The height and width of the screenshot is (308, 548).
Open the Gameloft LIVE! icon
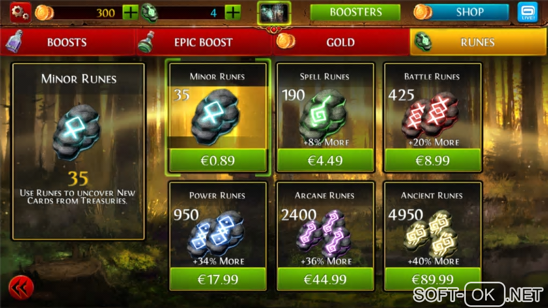[528, 12]
